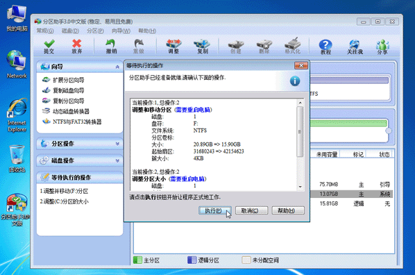Open the 帮助(H) menu
Image resolution: width=415 pixels, height=275 pixels.
click(x=147, y=31)
